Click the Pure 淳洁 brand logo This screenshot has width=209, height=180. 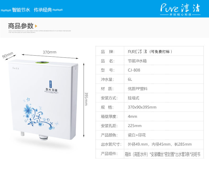point(180,10)
